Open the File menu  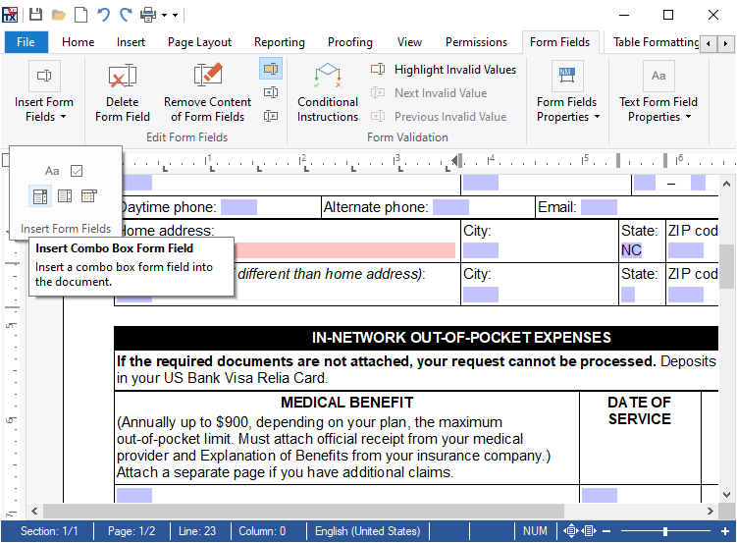point(26,42)
